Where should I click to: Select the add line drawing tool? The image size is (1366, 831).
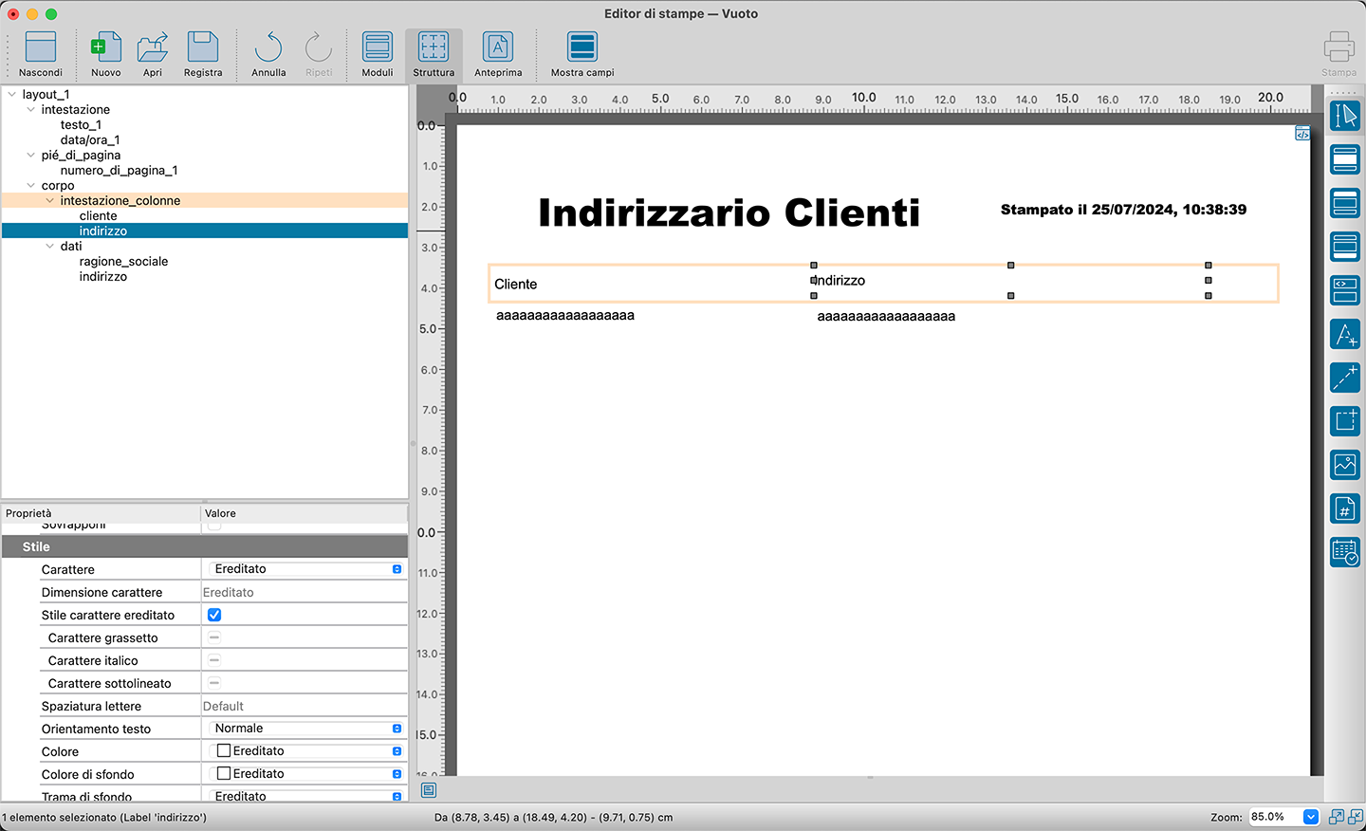point(1344,378)
